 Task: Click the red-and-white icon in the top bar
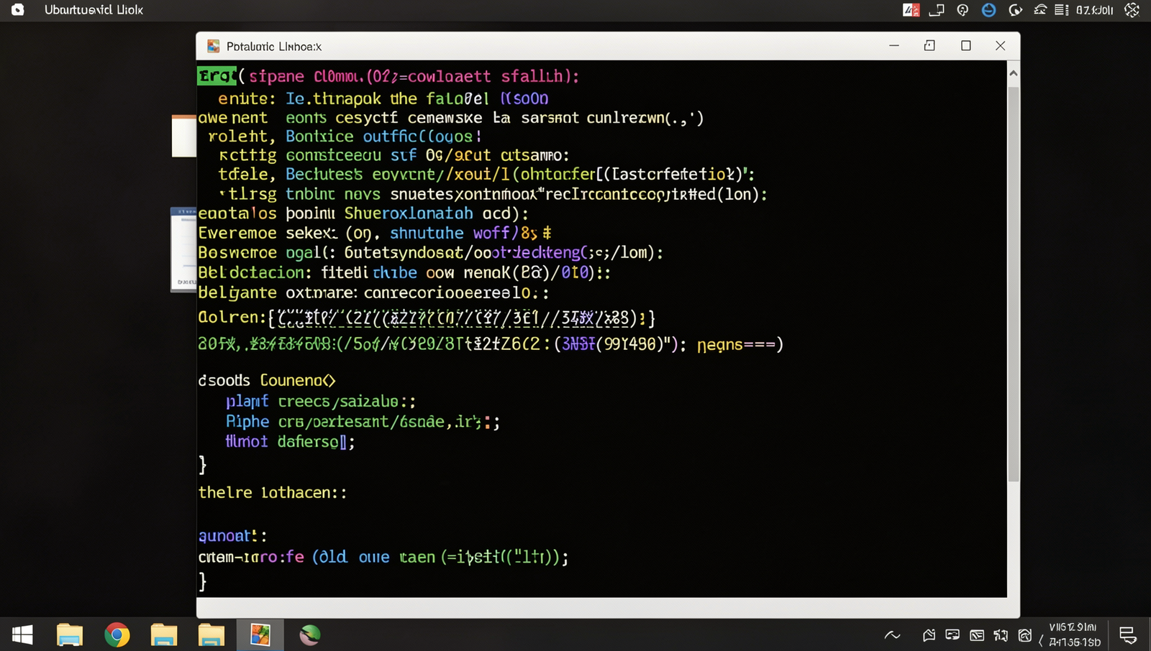911,10
